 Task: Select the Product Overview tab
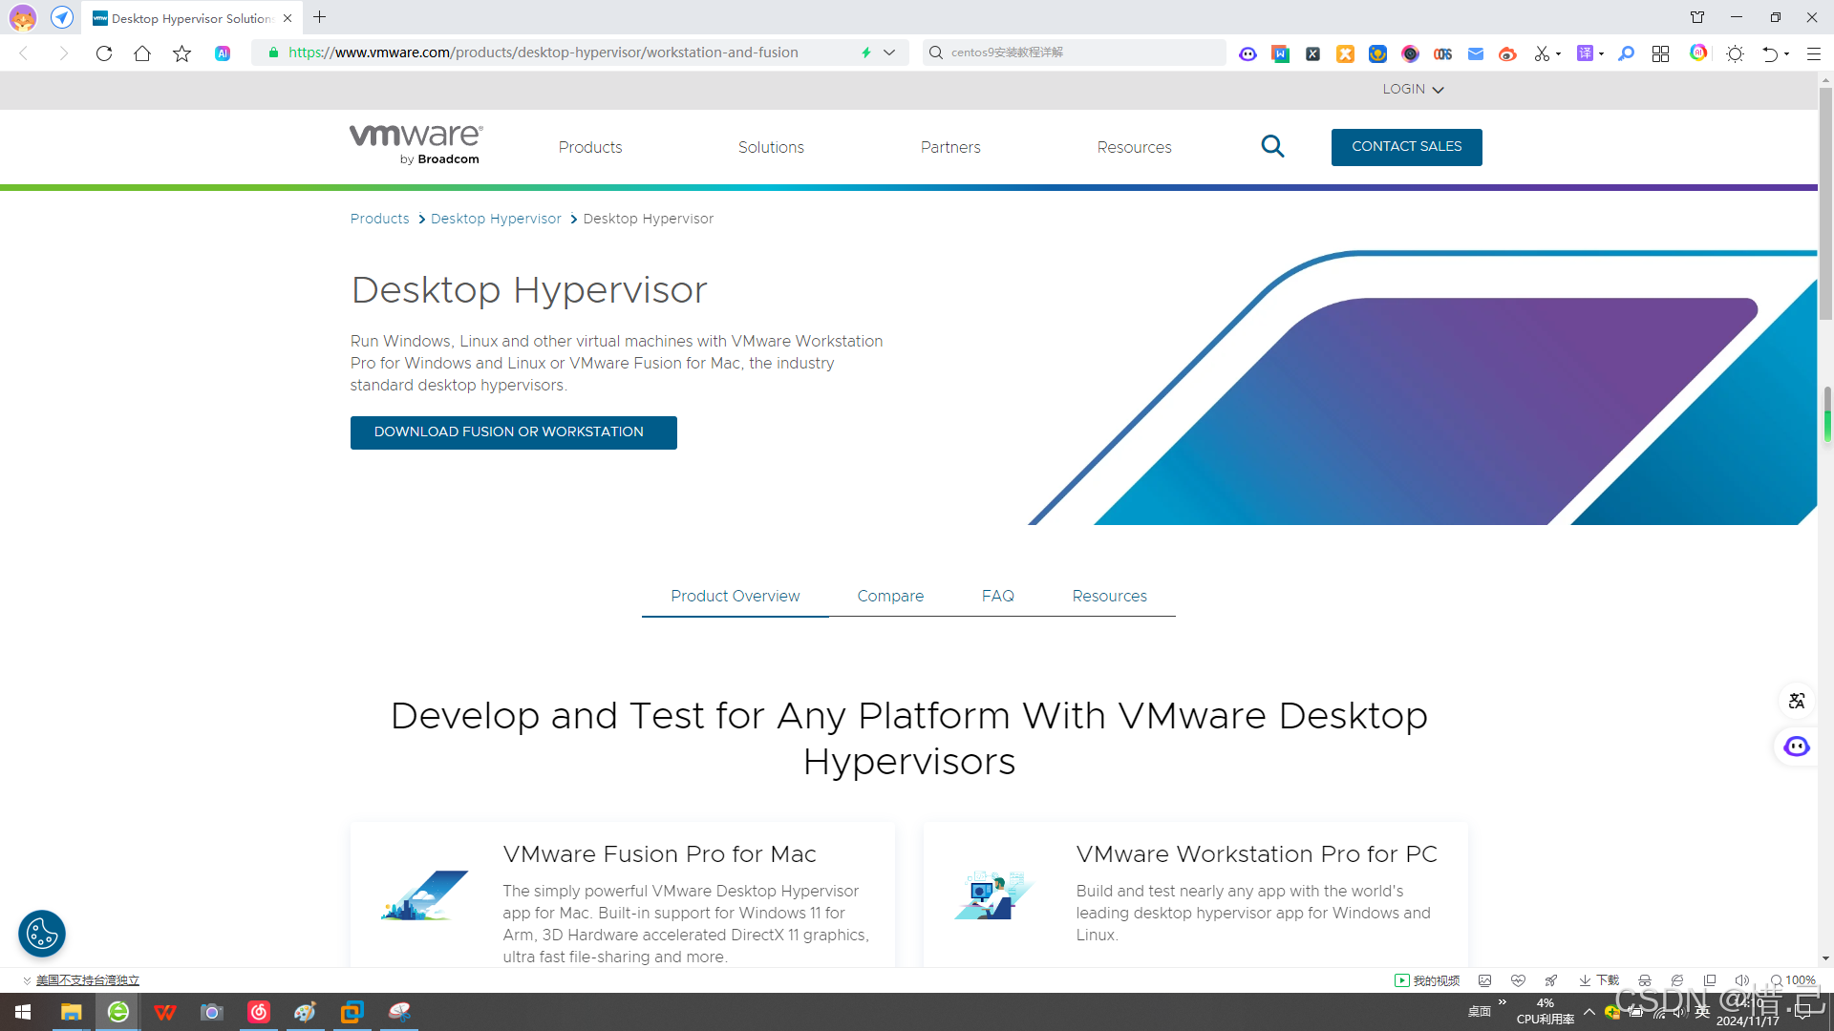point(736,596)
